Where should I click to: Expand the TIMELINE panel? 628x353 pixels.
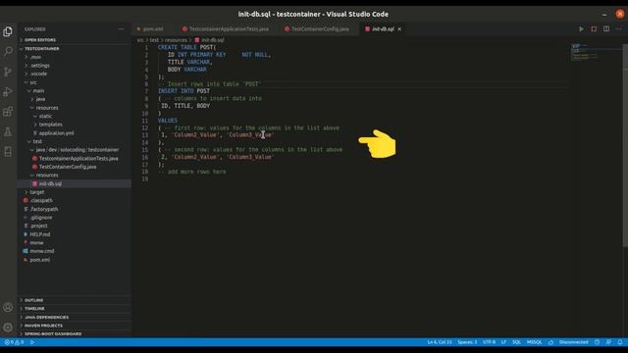pyautogui.click(x=75, y=309)
